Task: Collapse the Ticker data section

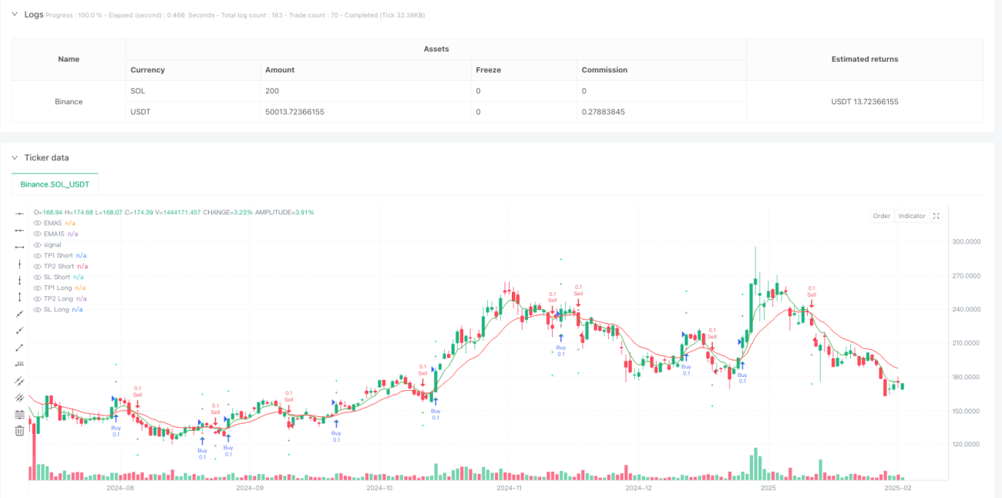Action: tap(15, 157)
